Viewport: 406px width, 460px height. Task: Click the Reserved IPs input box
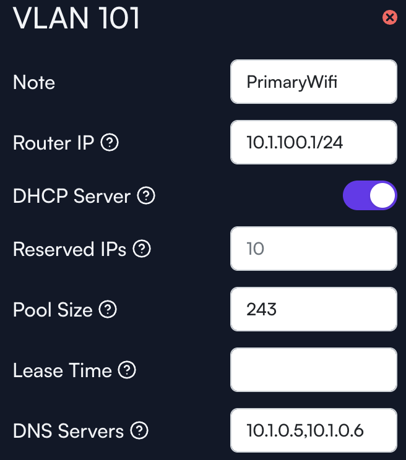[x=314, y=249]
